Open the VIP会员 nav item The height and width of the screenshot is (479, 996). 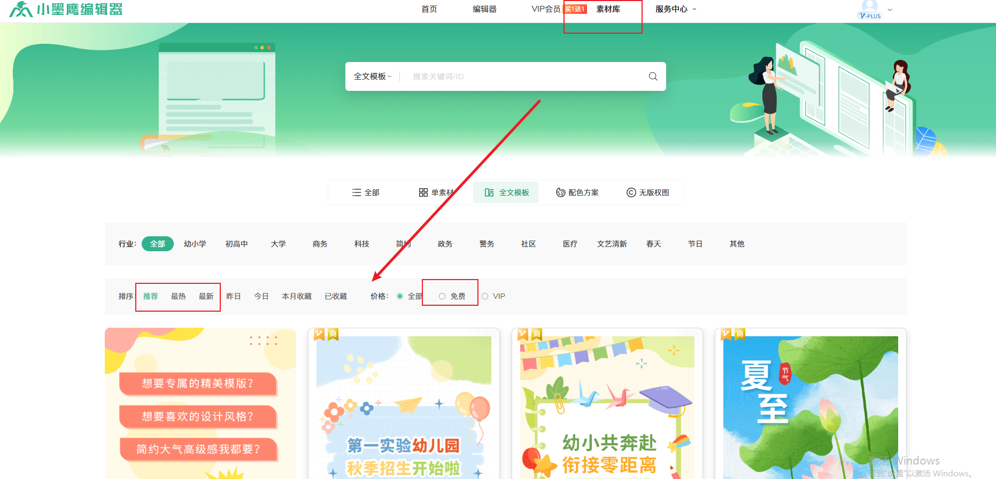click(546, 9)
